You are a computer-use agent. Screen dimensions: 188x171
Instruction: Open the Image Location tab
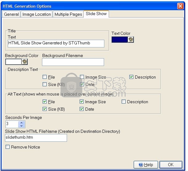(36, 14)
